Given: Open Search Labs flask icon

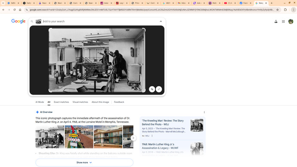Looking at the screenshot, I should coord(276,22).
